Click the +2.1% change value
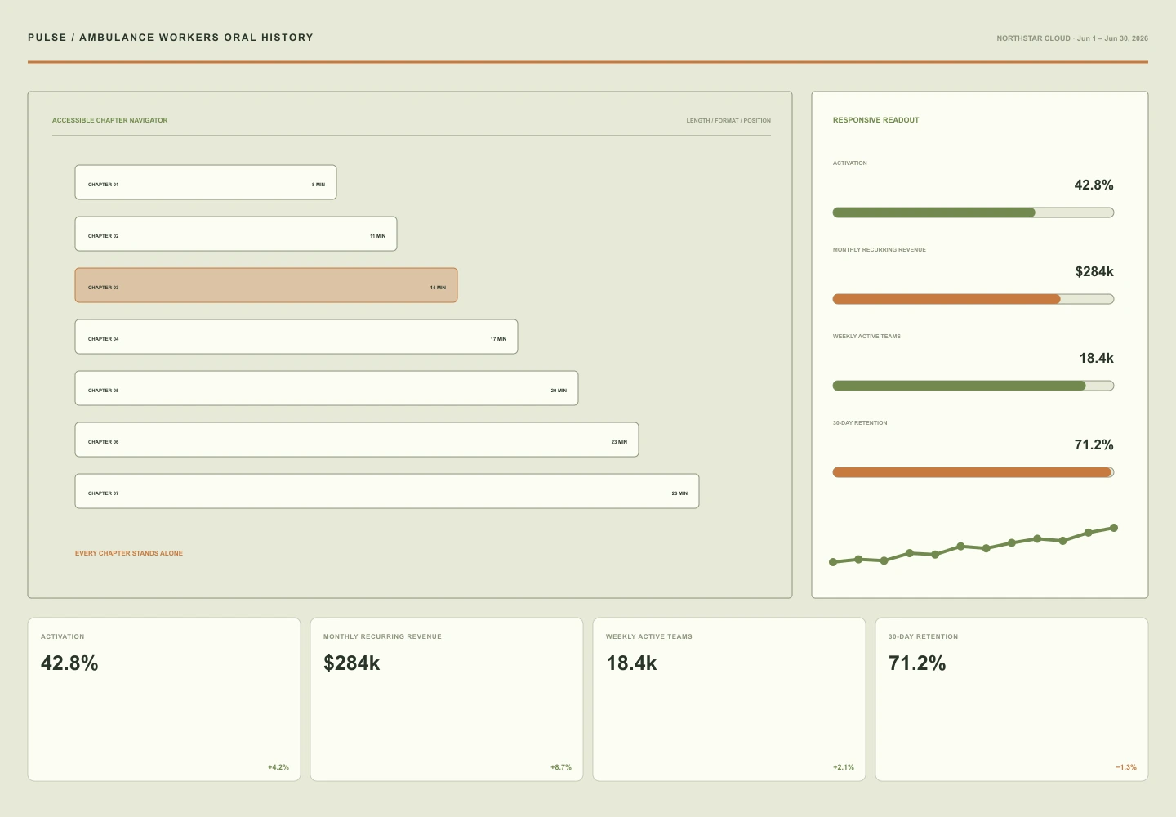The height and width of the screenshot is (817, 1176). pos(844,767)
